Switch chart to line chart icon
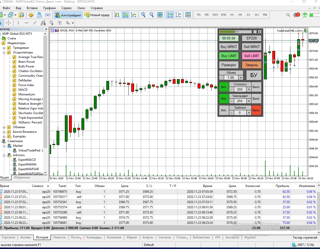The width and height of the screenshot is (320, 249). click(134, 15)
